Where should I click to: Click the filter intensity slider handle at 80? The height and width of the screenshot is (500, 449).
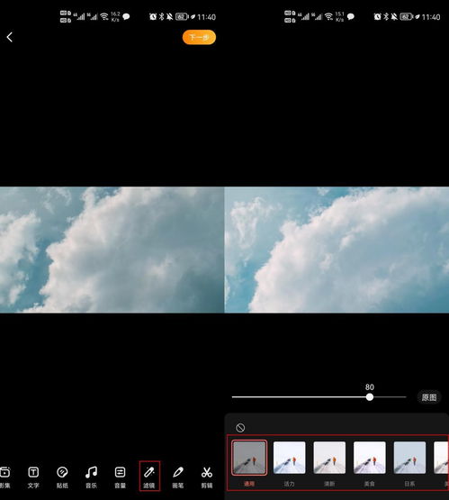pyautogui.click(x=370, y=397)
